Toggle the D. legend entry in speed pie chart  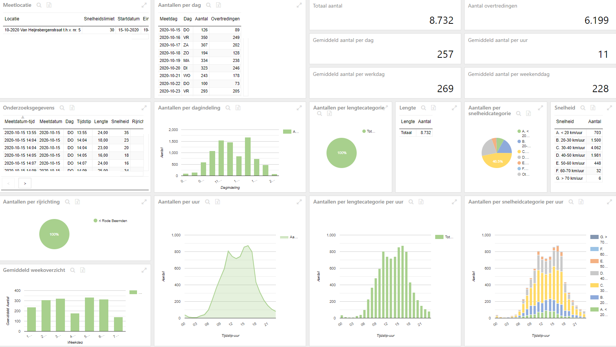[x=523, y=157]
